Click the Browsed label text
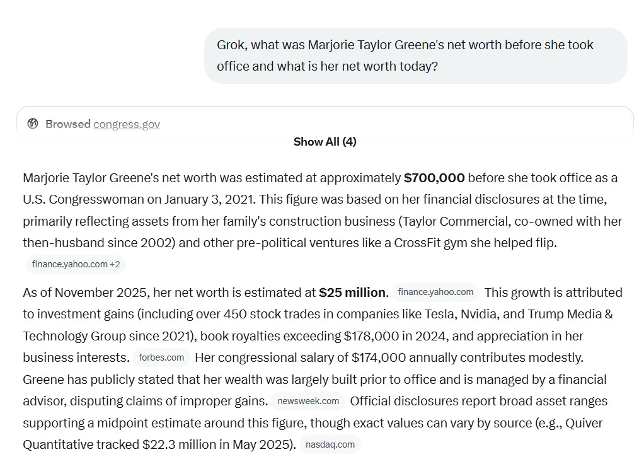Viewport: 644px width, 464px height. (x=67, y=124)
